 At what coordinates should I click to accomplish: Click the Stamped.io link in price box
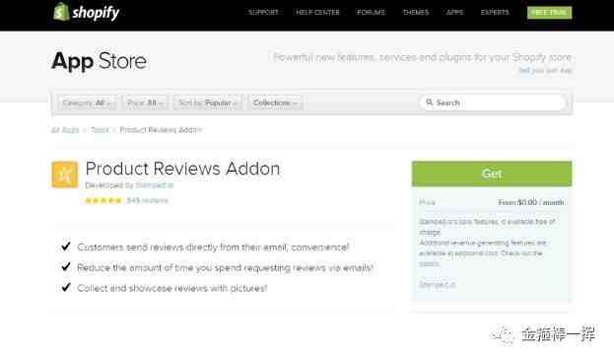437,284
